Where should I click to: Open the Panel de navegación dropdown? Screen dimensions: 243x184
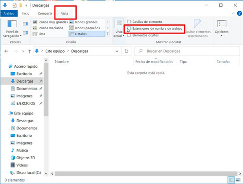click(x=12, y=34)
